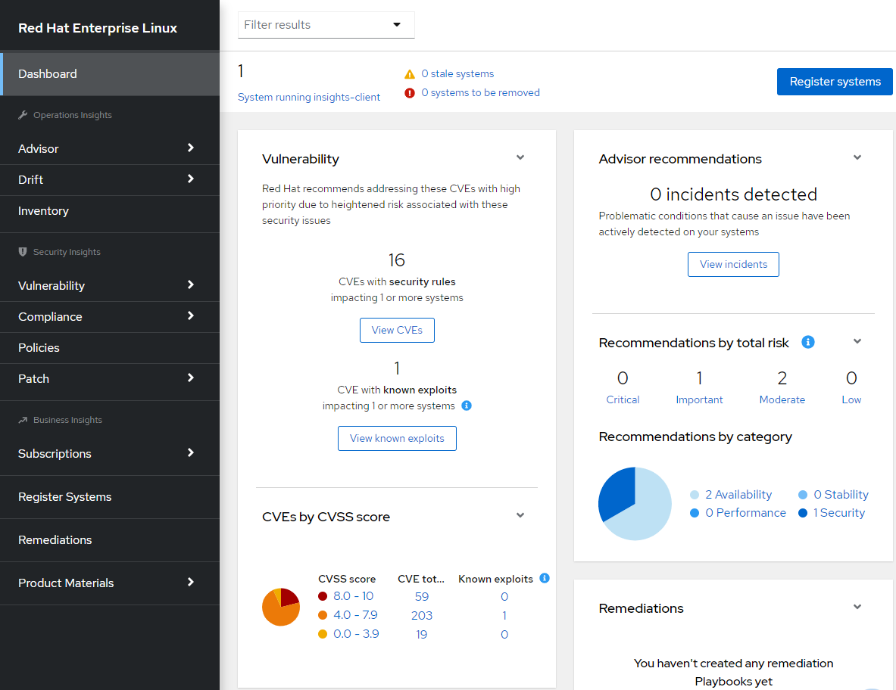Click the Low risk link
Image resolution: width=896 pixels, height=690 pixels.
tap(851, 399)
